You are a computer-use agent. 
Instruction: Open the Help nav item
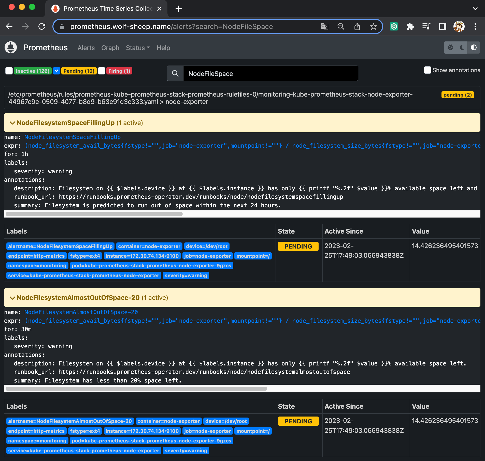(163, 48)
